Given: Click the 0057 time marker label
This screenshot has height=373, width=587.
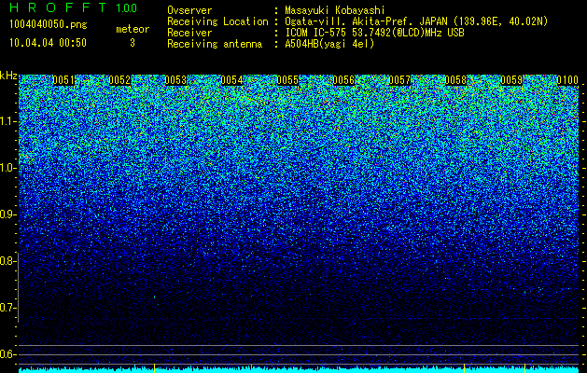Looking at the screenshot, I should pos(399,80).
